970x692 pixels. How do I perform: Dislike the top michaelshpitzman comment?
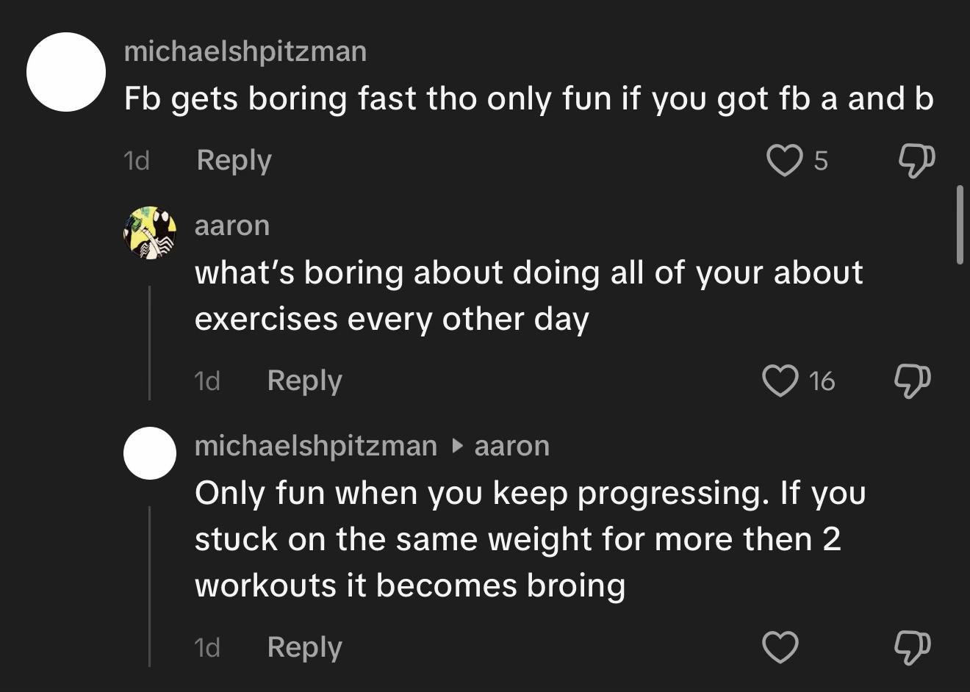tap(916, 160)
